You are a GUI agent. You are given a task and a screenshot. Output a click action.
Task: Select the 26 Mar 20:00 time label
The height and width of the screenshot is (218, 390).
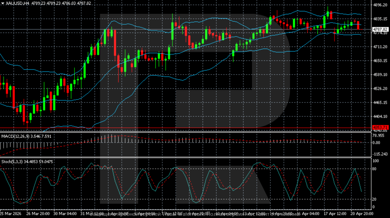click(38, 214)
